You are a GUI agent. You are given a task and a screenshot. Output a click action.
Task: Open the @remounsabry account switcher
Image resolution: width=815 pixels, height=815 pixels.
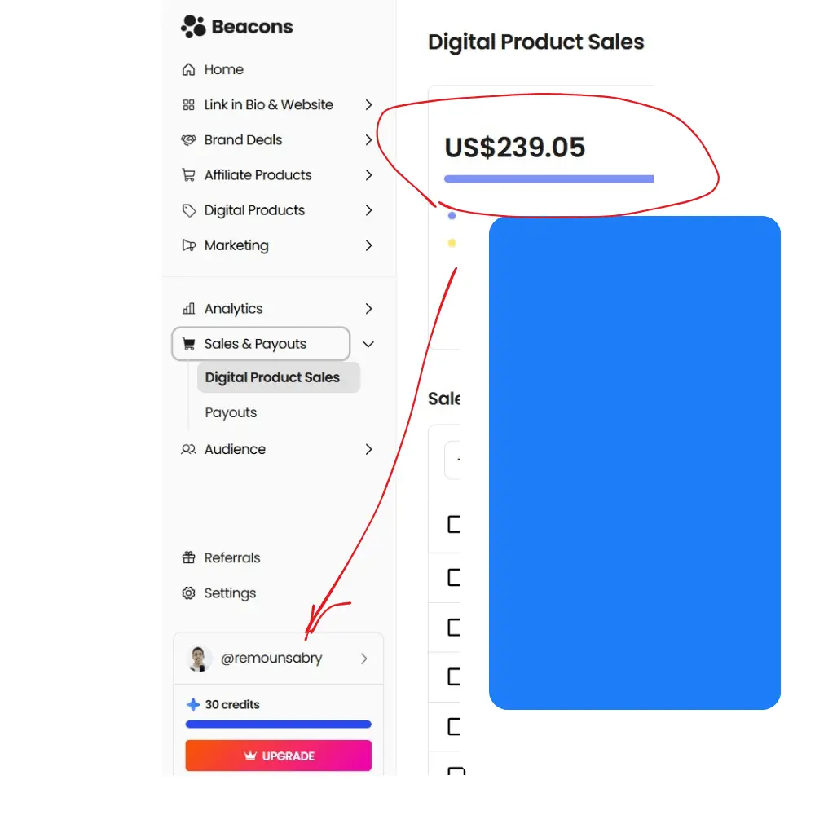click(278, 659)
